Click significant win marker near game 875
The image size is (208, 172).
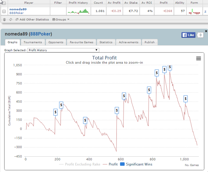click(165, 70)
